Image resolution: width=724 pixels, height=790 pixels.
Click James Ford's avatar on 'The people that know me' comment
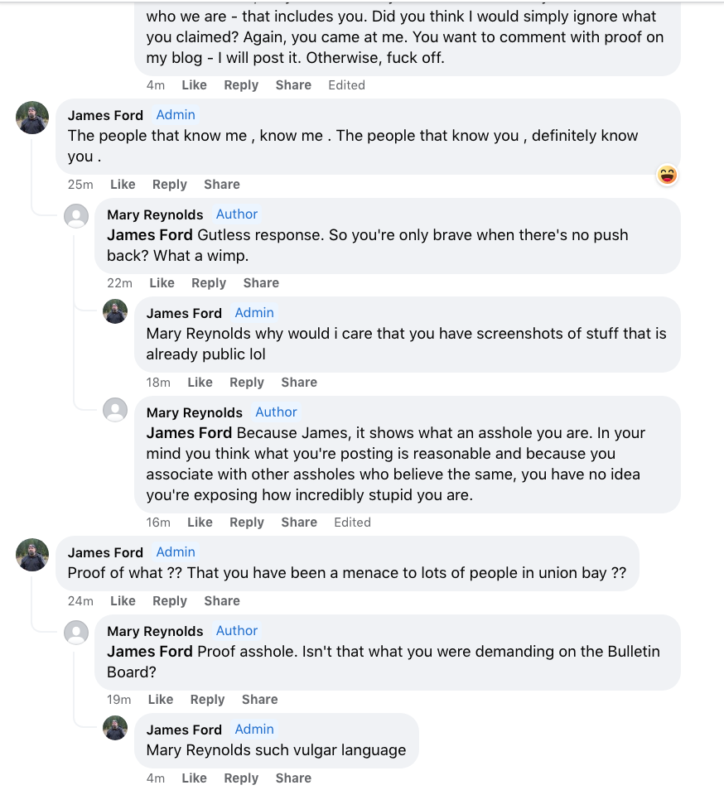click(32, 118)
